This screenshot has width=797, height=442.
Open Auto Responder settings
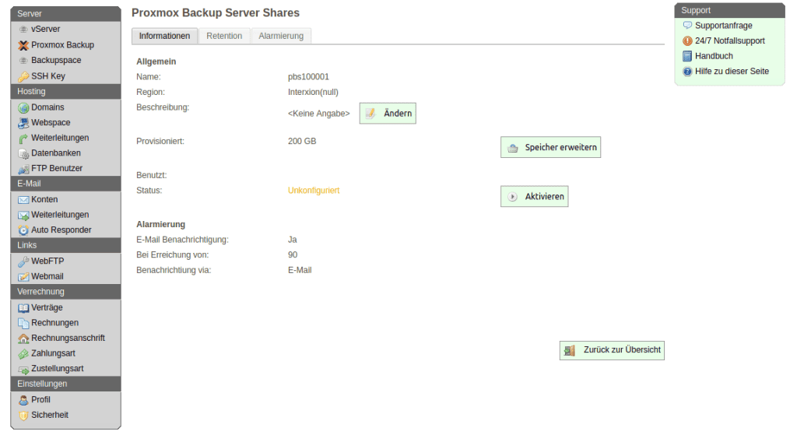pos(61,230)
